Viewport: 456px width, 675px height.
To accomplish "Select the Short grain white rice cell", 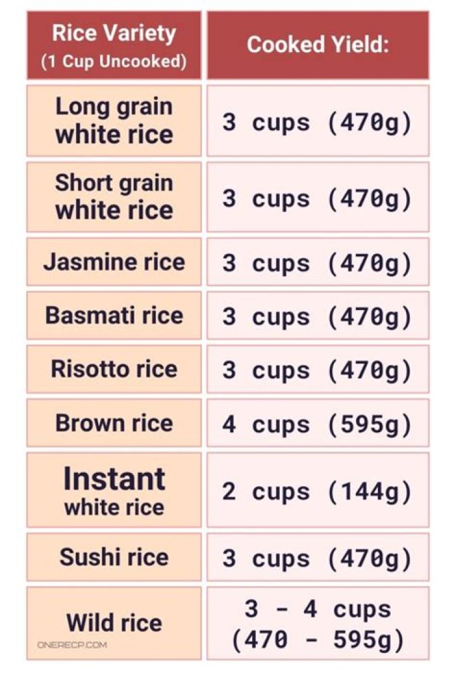I will click(114, 197).
